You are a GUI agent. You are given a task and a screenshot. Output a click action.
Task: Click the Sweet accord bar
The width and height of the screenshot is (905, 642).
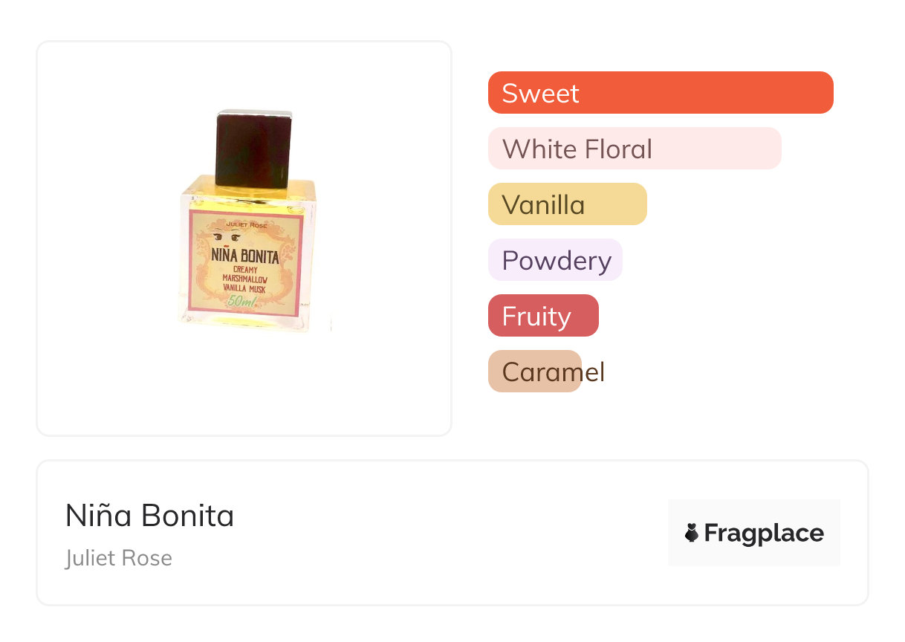coord(660,93)
